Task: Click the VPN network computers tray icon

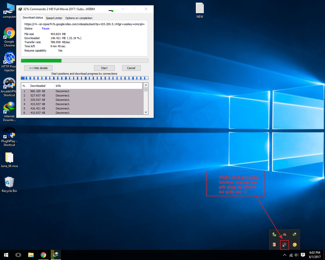Action: coord(284,245)
